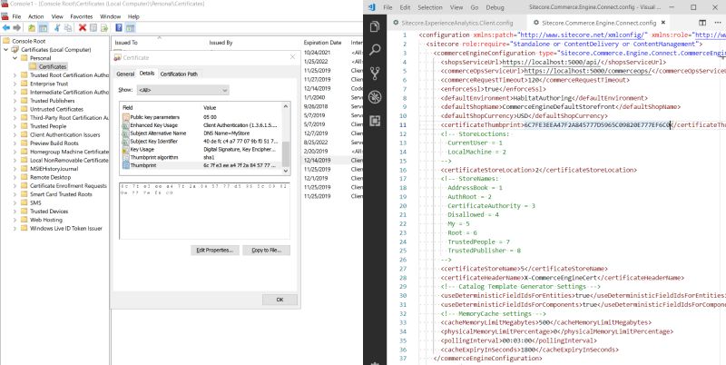The width and height of the screenshot is (726, 365).
Task: Open Debug view in VS Code activity bar
Action: tap(375, 97)
